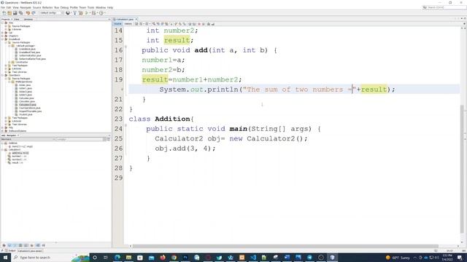The width and height of the screenshot is (467, 262).
Task: Switch to the Files tab
Action: [x=17, y=20]
